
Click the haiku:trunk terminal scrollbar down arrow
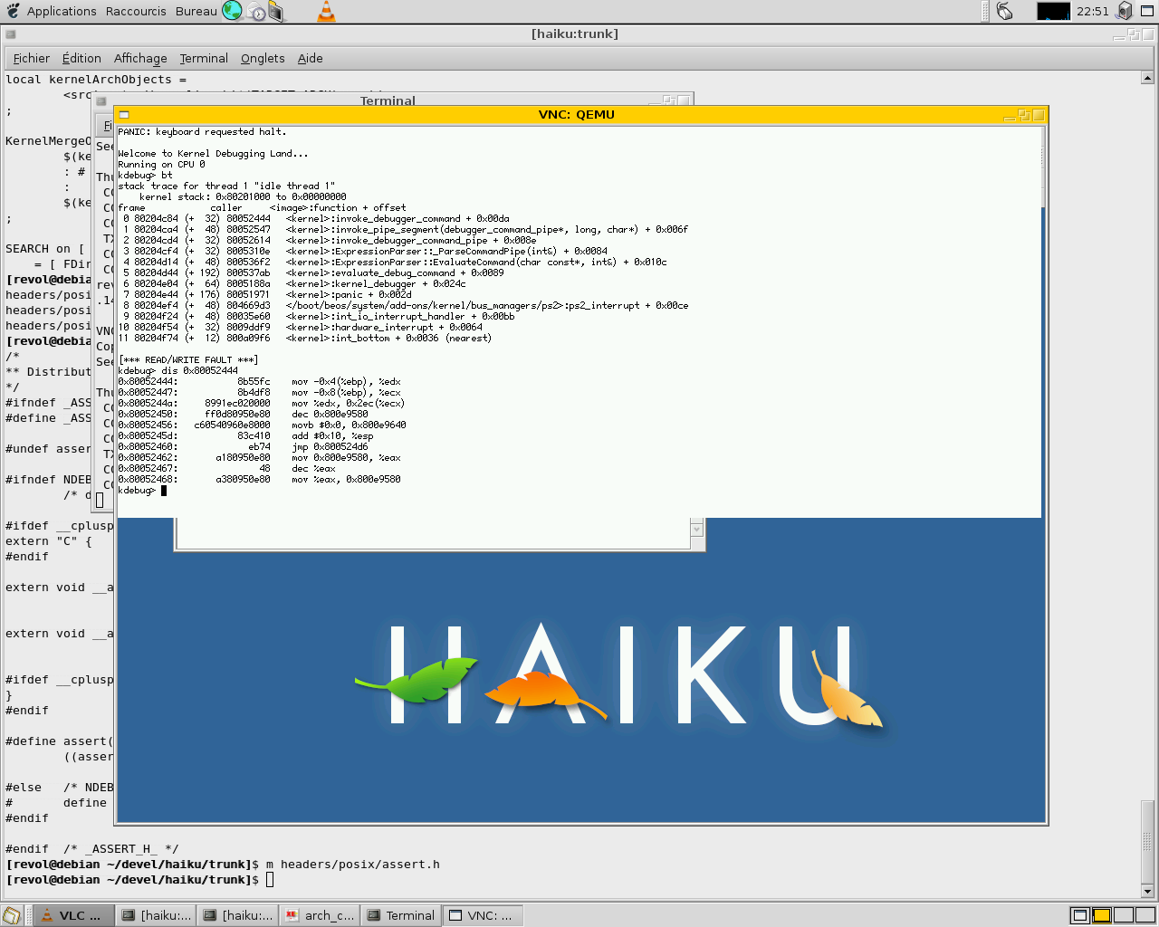pos(1148,890)
